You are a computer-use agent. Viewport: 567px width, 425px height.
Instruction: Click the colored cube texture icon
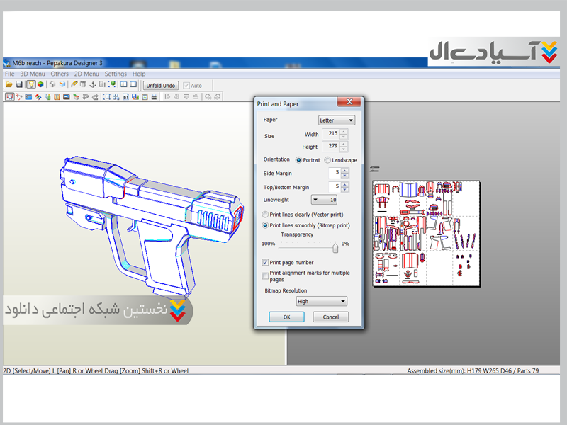(40, 85)
